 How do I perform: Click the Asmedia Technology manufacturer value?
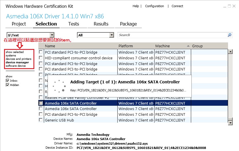coord(93,134)
